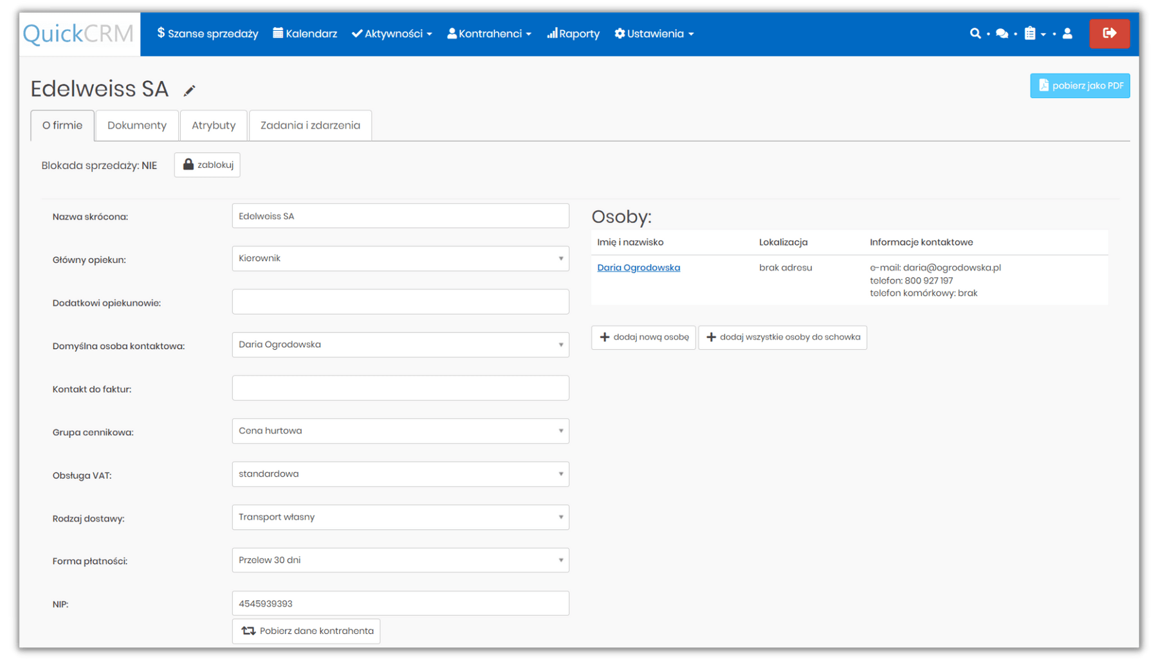Open the user profile icon

pos(1067,33)
